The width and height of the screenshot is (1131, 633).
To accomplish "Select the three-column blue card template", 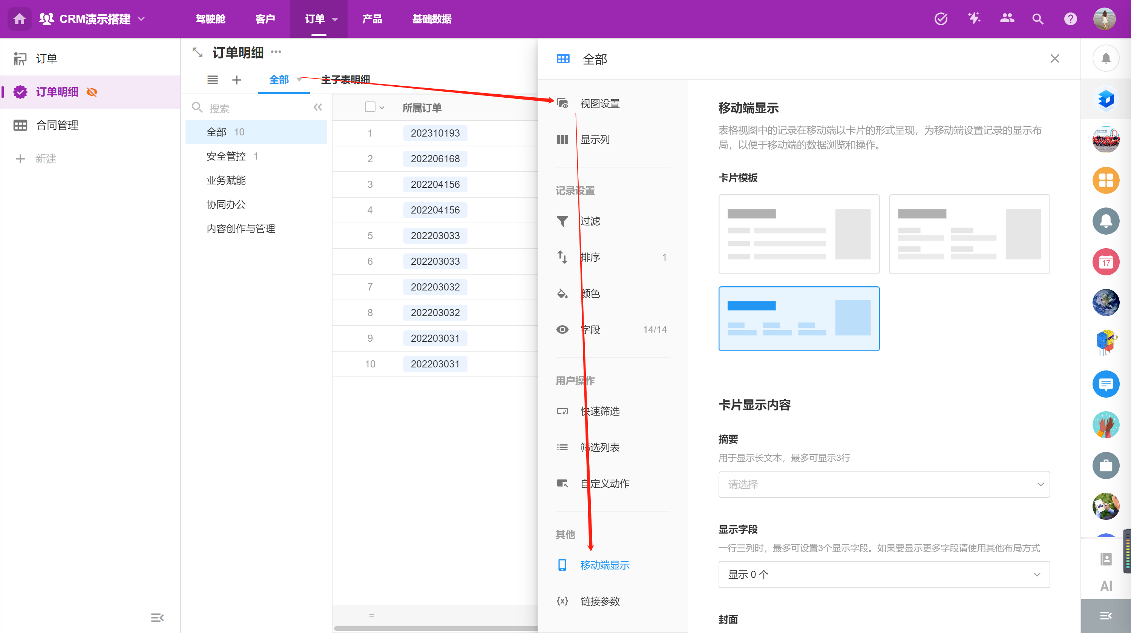I will (798, 318).
